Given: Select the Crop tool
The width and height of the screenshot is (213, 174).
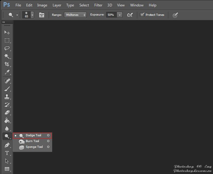Looking at the screenshot, I should coord(7,64).
